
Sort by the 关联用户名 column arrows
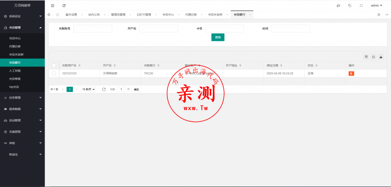click(x=79, y=65)
